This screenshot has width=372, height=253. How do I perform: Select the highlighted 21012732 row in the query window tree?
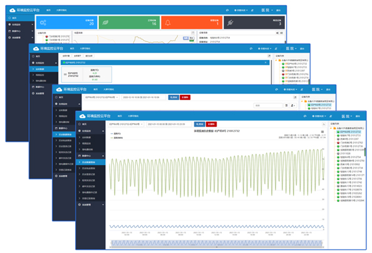click(319, 104)
